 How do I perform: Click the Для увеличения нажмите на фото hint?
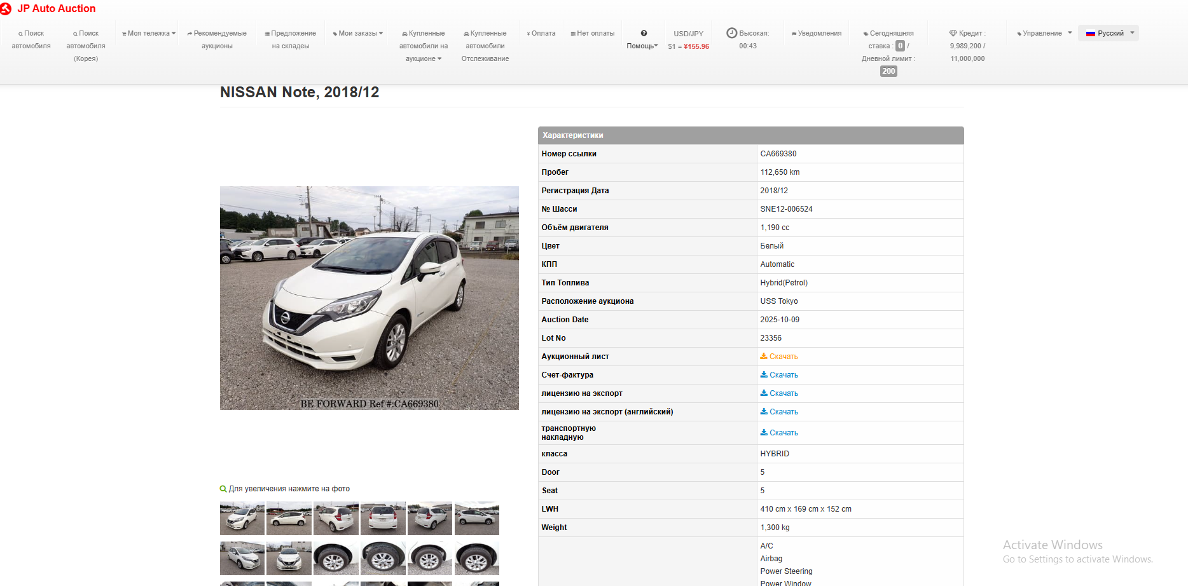(x=289, y=489)
